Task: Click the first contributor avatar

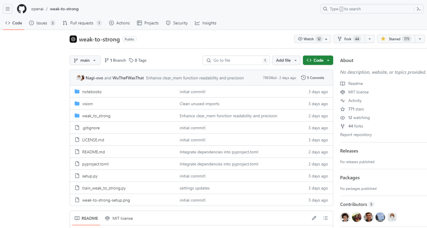Action: point(345,217)
